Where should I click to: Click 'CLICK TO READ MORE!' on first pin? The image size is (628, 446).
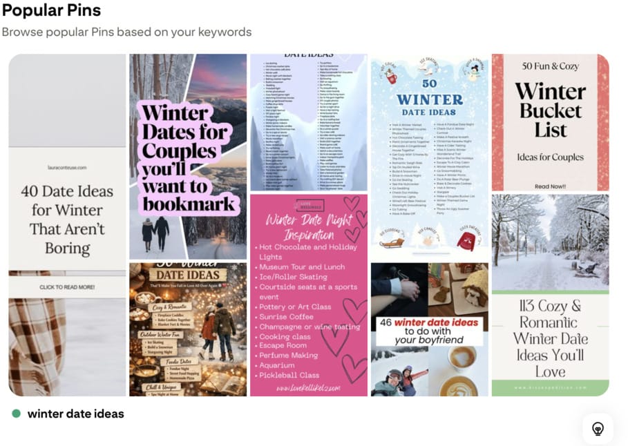(67, 287)
